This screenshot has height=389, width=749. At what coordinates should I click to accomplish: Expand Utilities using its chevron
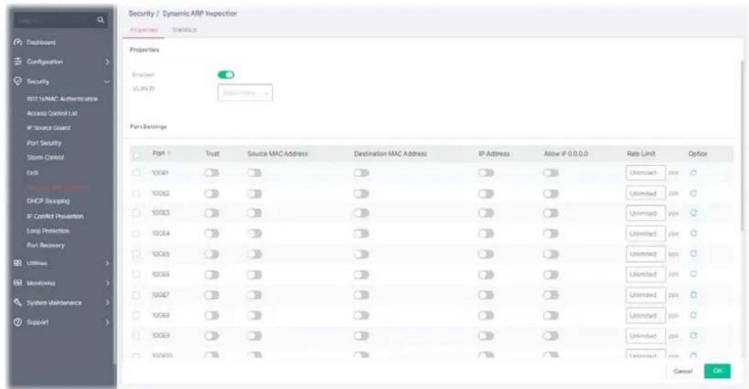(107, 264)
